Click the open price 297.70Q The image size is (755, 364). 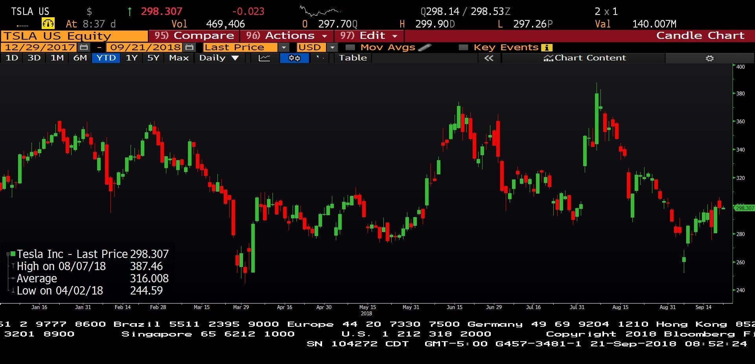click(x=338, y=24)
